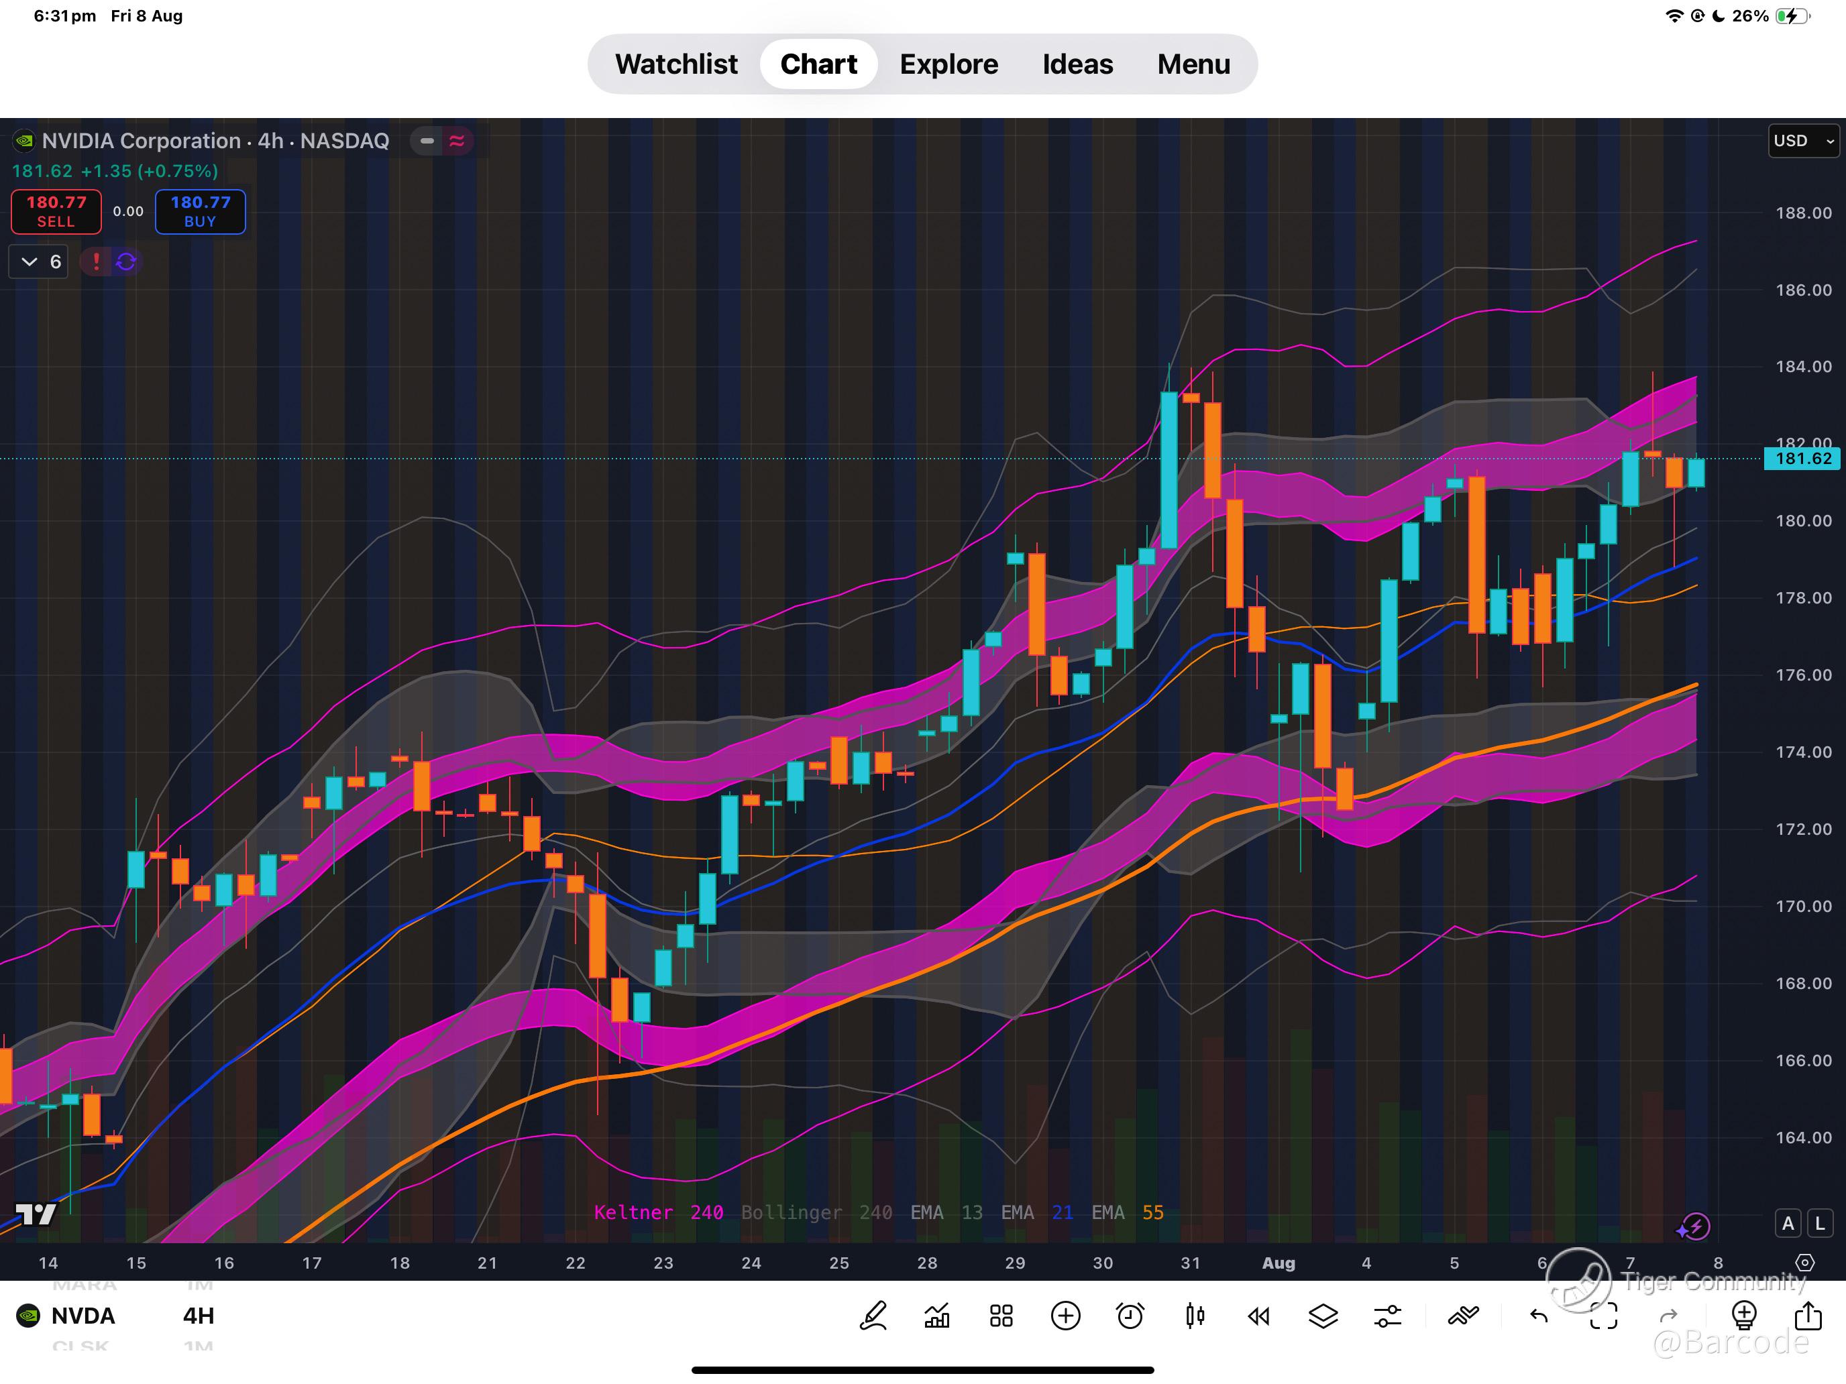This screenshot has width=1846, height=1384.
Task: Tap the share export icon
Action: 1808,1316
